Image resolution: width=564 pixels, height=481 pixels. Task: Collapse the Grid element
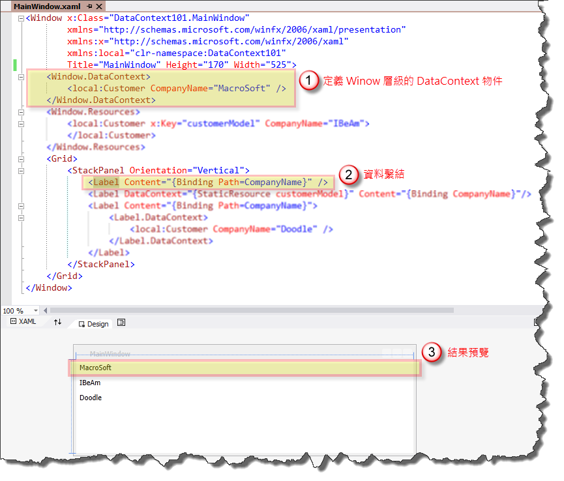click(22, 159)
